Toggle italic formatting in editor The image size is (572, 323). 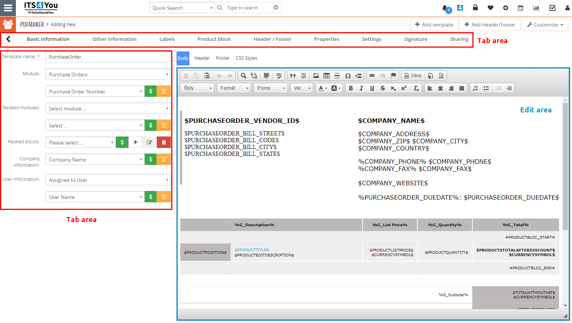coord(361,88)
